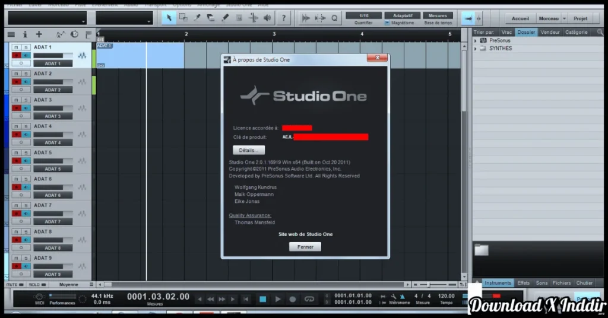
Task: Mute track ADAT 1
Action: click(16, 47)
